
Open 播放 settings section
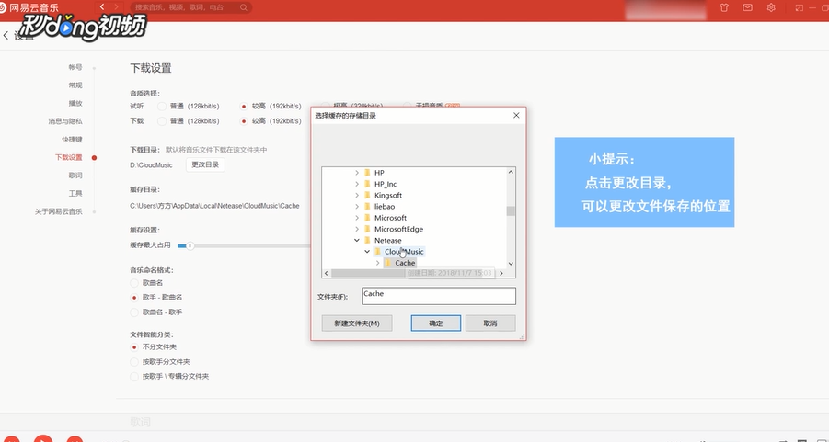(75, 103)
